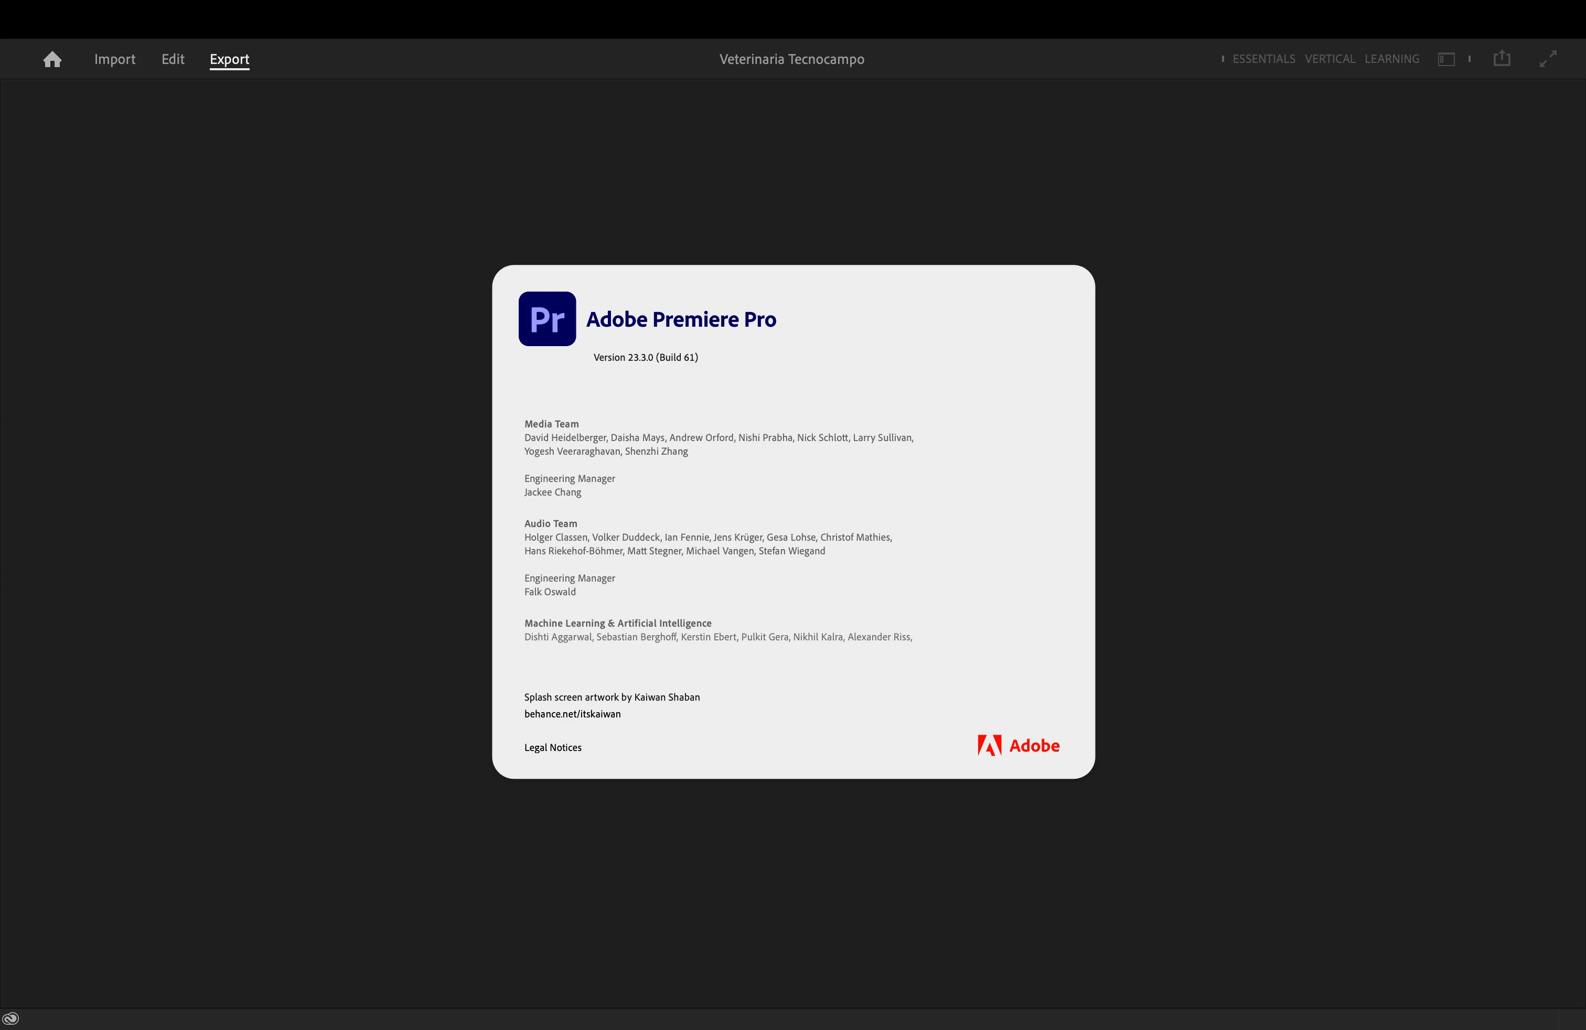Image resolution: width=1586 pixels, height=1030 pixels.
Task: Click the Adobe Premiere Pro heading
Action: point(680,319)
